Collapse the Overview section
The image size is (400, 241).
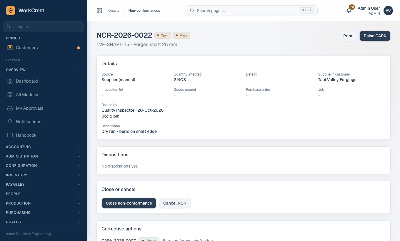pyautogui.click(x=44, y=70)
